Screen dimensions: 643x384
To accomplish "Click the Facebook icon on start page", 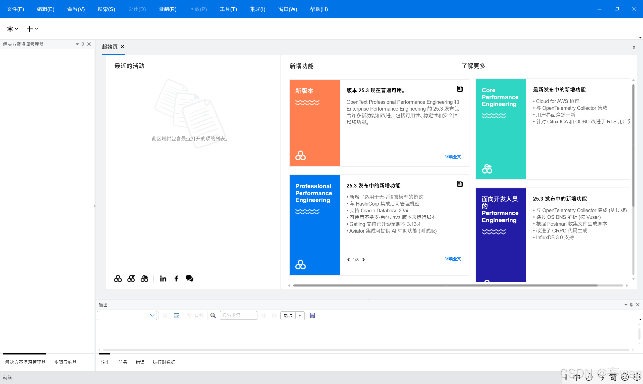I will [176, 279].
